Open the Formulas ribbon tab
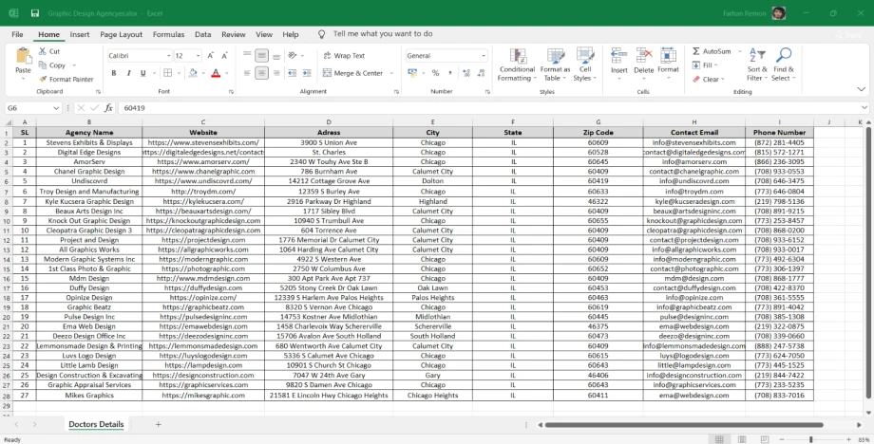Viewport: 874px width, 444px height. 168,34
